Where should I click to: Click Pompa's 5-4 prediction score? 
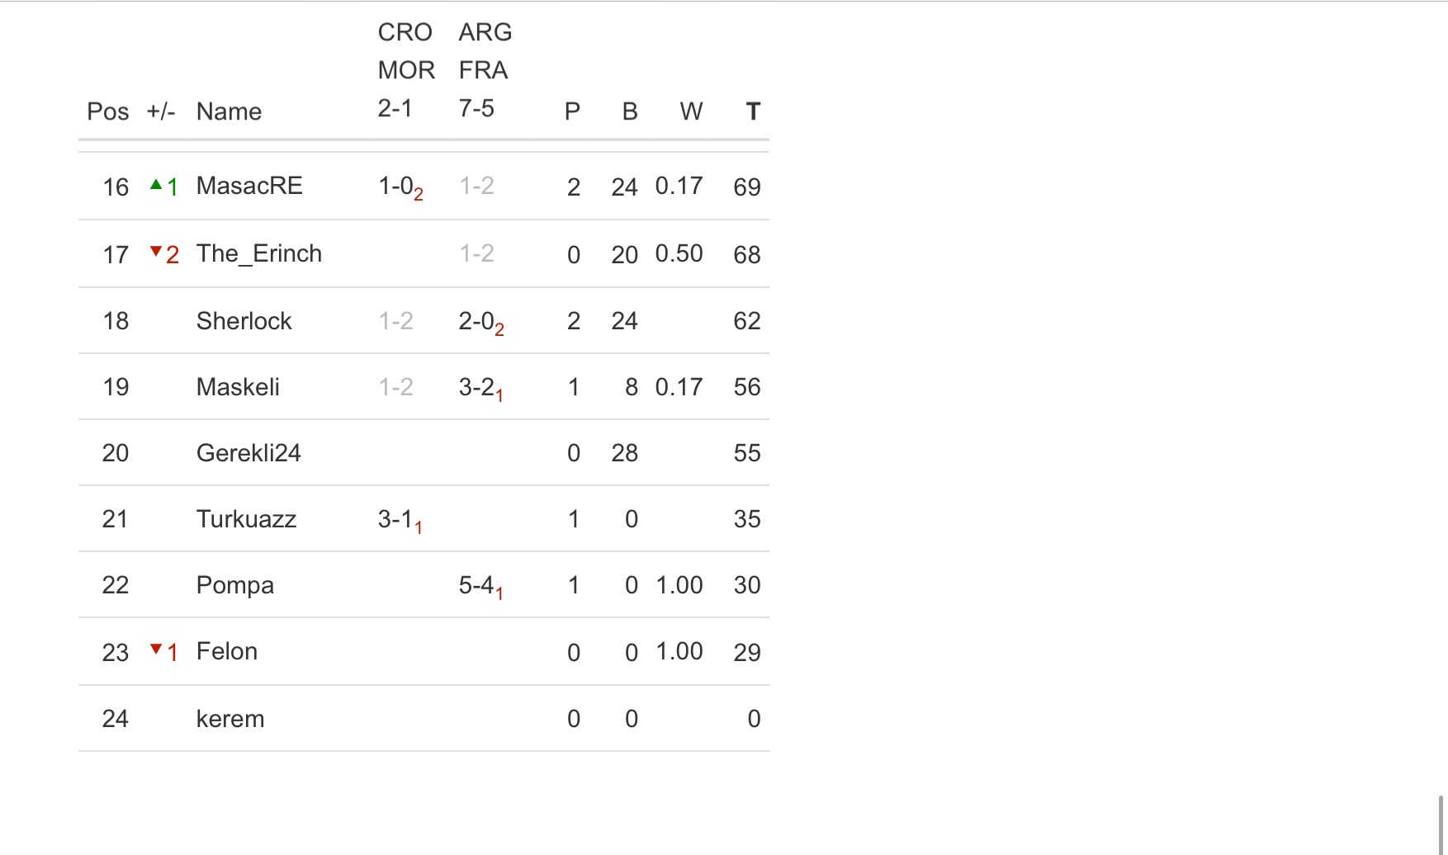click(x=480, y=585)
